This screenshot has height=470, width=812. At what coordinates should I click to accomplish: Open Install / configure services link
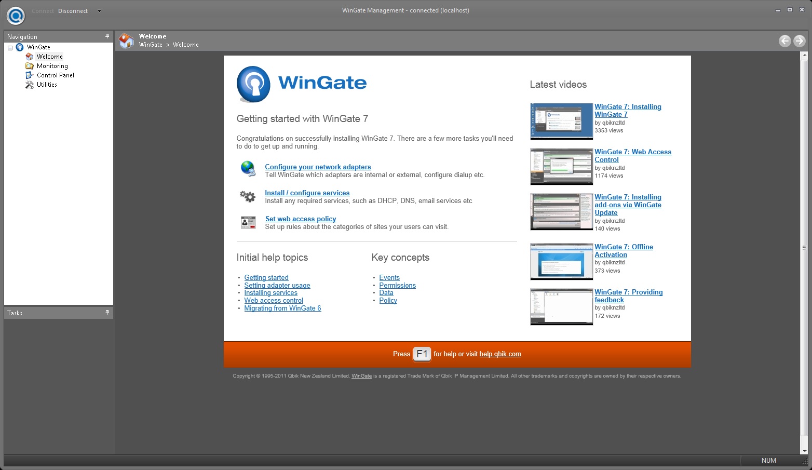(x=307, y=193)
